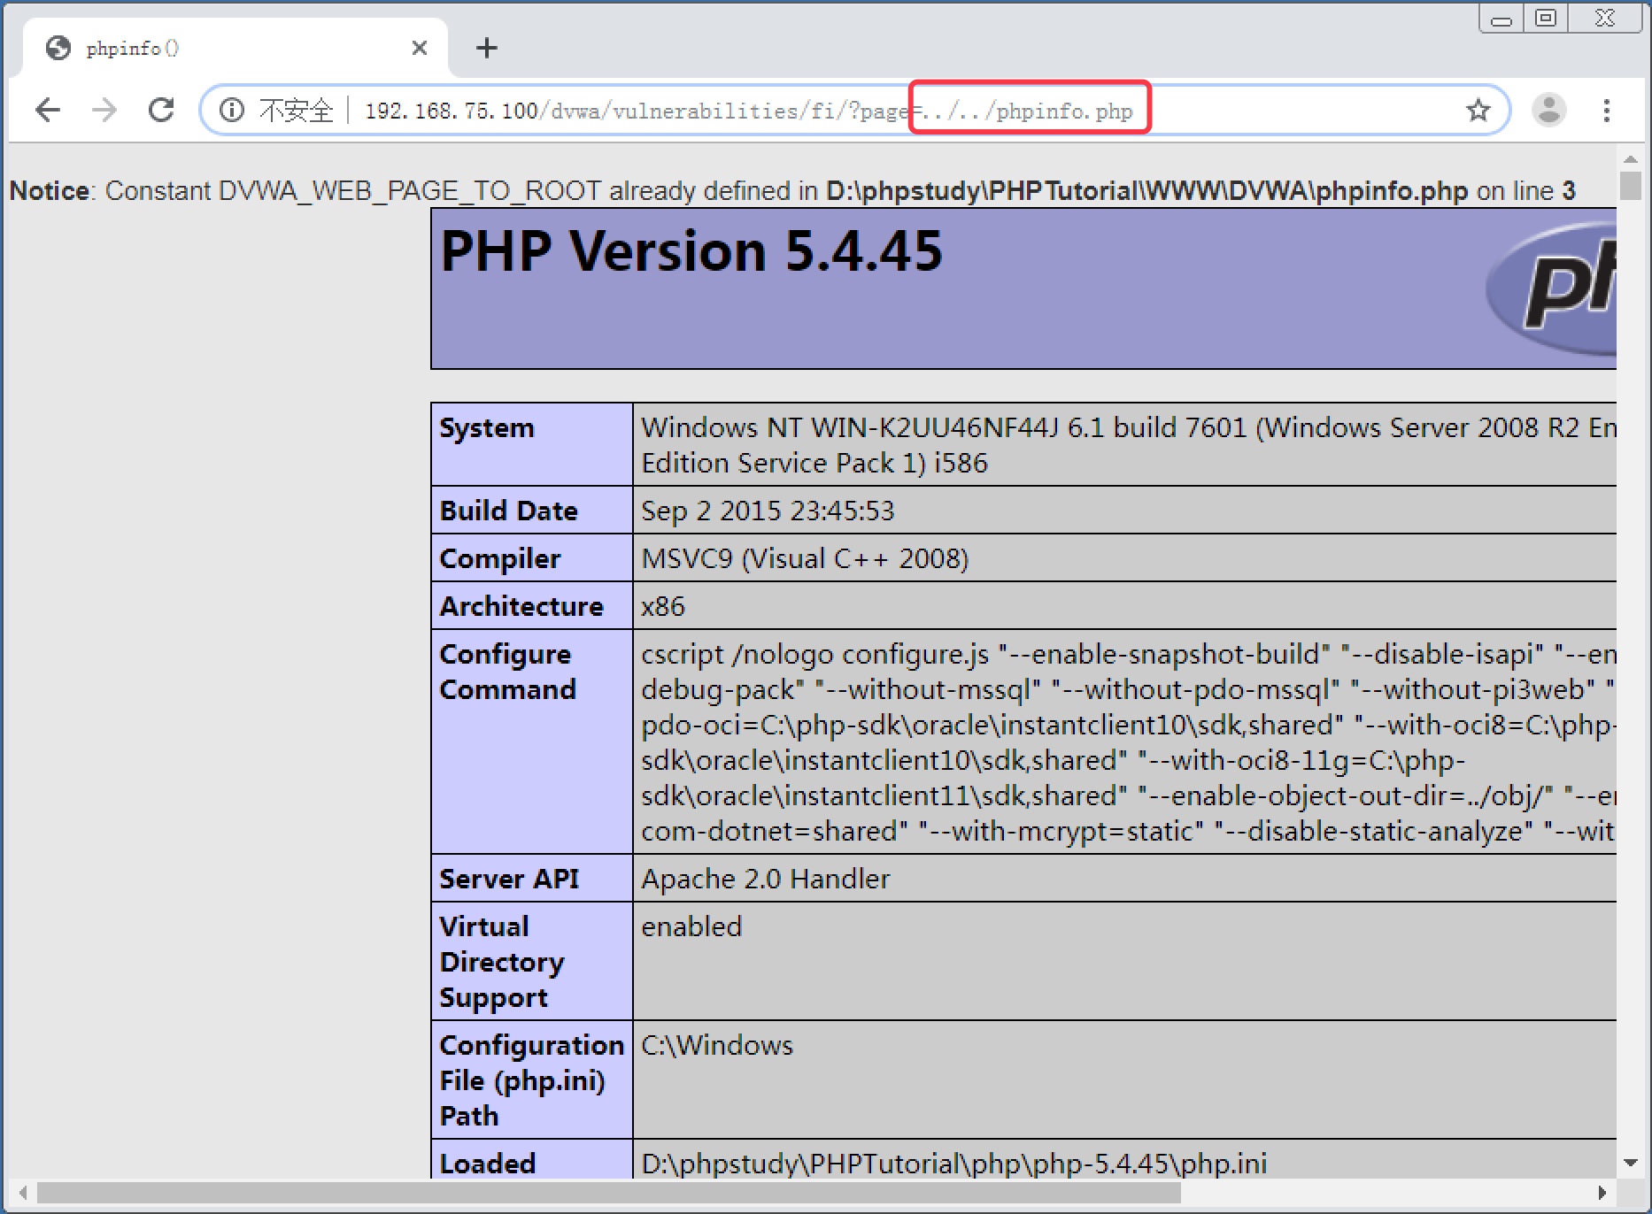Click the 'Compiler' row label
This screenshot has width=1652, height=1214.
pos(500,558)
